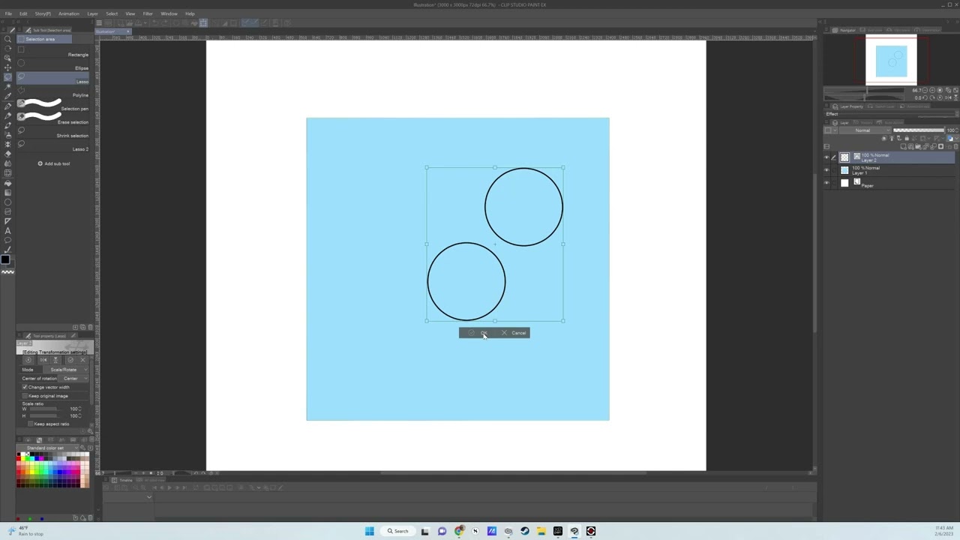The height and width of the screenshot is (540, 960).
Task: Open Chrome from the taskbar
Action: pyautogui.click(x=458, y=531)
